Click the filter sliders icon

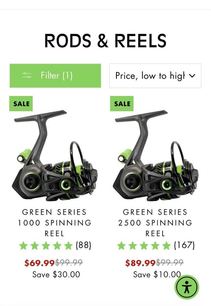(27, 75)
